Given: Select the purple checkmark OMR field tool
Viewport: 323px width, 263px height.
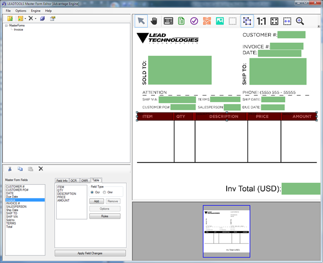Looking at the screenshot, I should pyautogui.click(x=194, y=21).
